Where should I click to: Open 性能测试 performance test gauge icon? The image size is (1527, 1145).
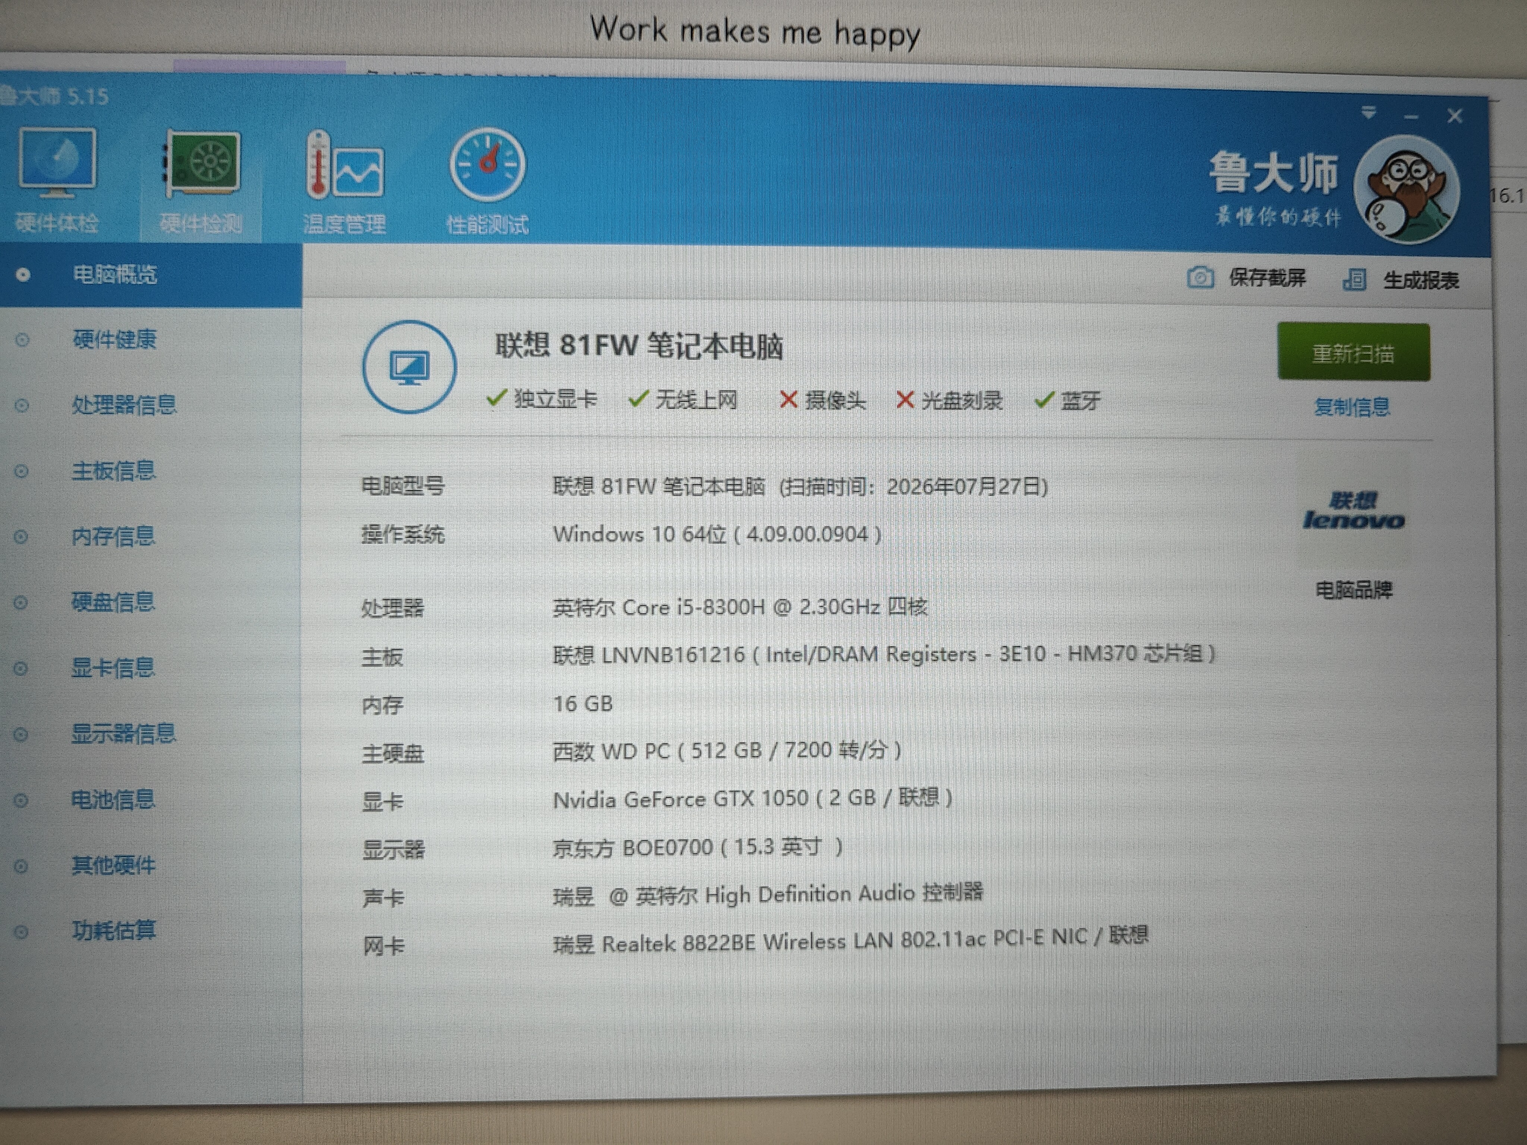[x=487, y=165]
